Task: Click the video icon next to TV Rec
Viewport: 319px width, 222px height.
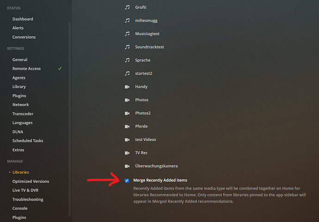Action: [127, 153]
